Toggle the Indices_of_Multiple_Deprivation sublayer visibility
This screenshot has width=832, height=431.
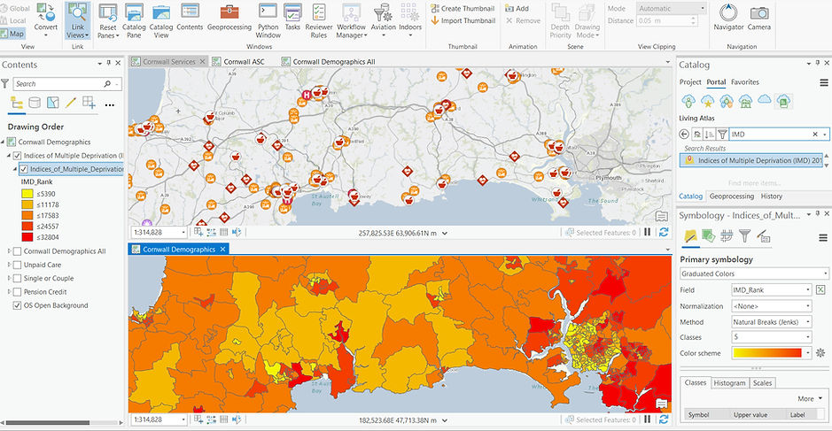click(23, 169)
